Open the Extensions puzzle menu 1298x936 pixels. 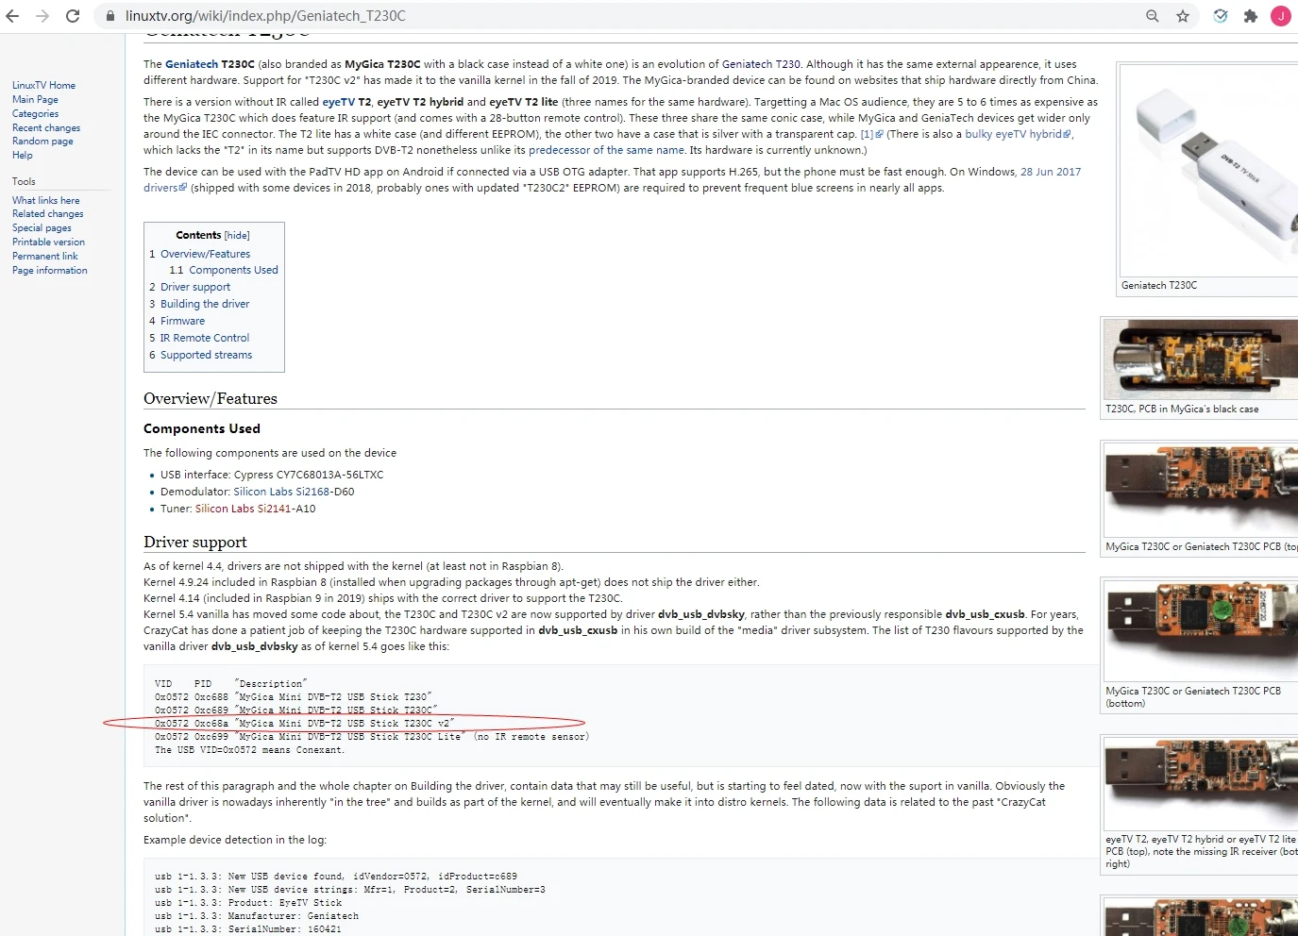(x=1251, y=16)
